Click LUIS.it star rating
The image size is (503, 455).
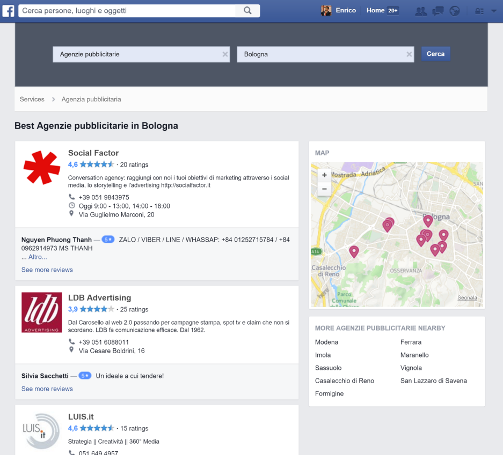(97, 428)
